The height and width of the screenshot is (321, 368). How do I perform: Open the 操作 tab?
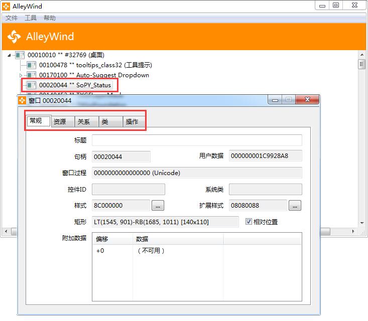pyautogui.click(x=132, y=121)
